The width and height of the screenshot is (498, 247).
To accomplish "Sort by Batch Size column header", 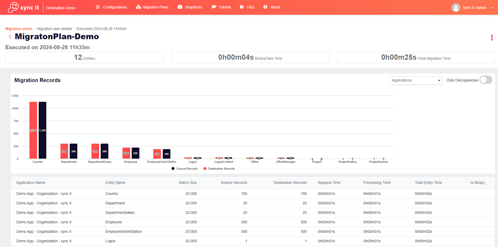I will [188, 183].
